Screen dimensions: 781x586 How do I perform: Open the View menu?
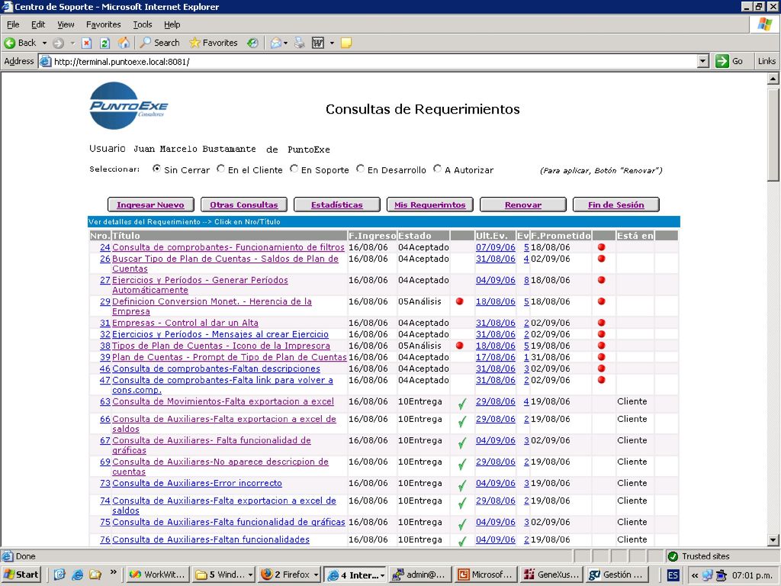tap(66, 24)
